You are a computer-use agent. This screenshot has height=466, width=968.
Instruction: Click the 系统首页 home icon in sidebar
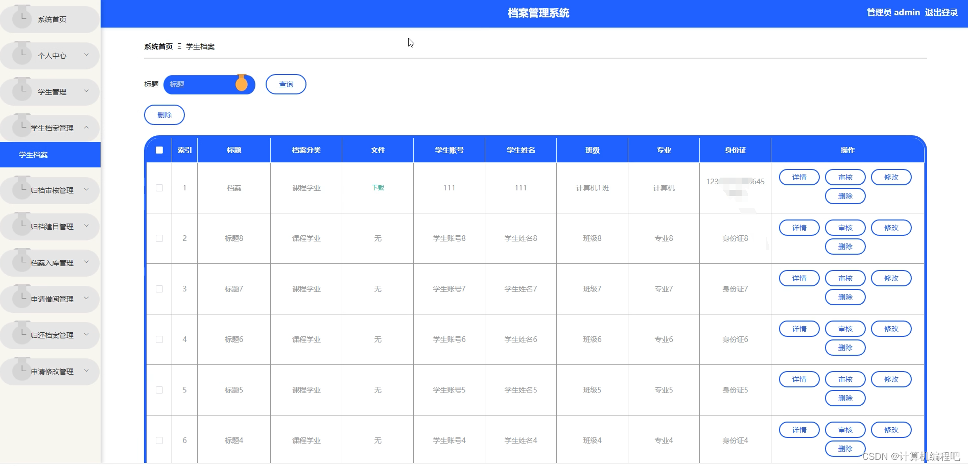point(21,18)
